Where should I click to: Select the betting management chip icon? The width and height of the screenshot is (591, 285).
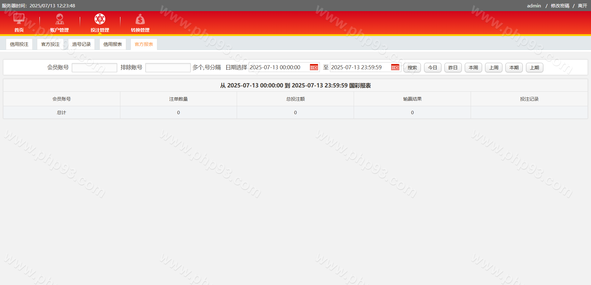pyautogui.click(x=100, y=19)
